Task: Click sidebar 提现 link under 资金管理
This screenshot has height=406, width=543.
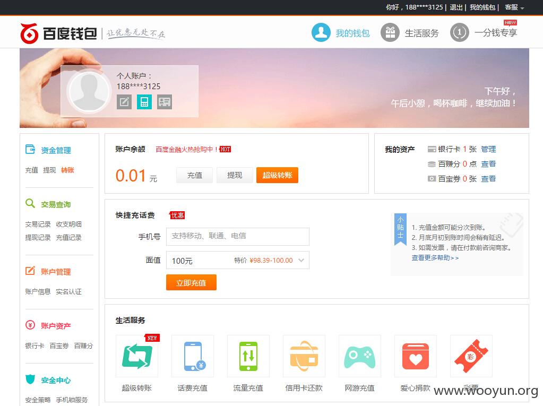Action: [49, 170]
